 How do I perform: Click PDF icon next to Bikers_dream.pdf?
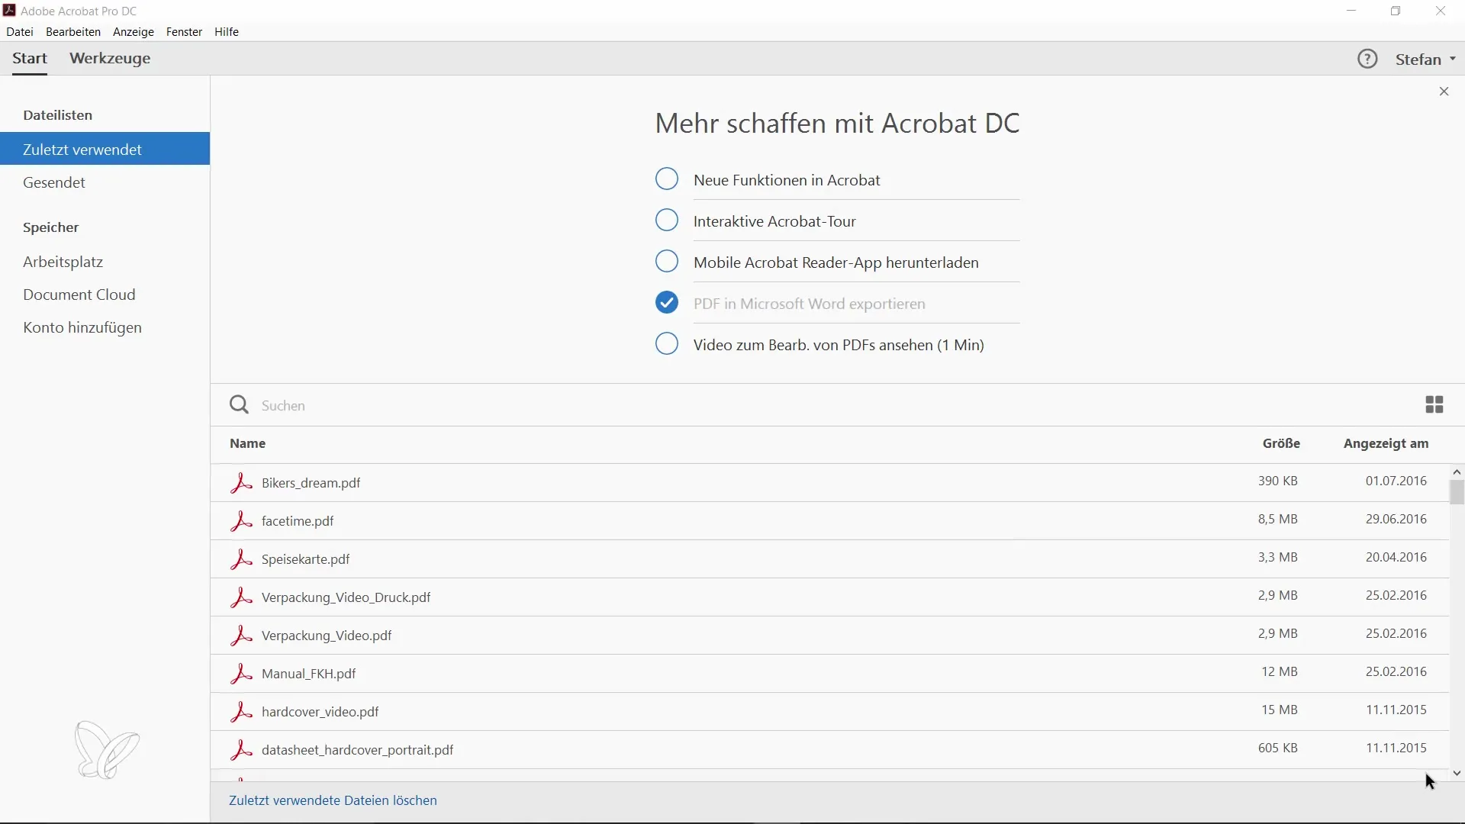coord(241,483)
